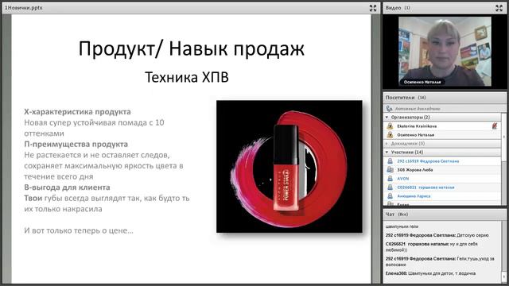509x286 pixels.
Task: Click the participant icon for 308 Жорова Люба
Action: tap(390, 169)
